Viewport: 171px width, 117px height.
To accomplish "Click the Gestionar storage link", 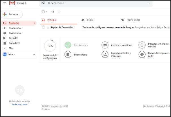I will pyautogui.click(x=46, y=109).
